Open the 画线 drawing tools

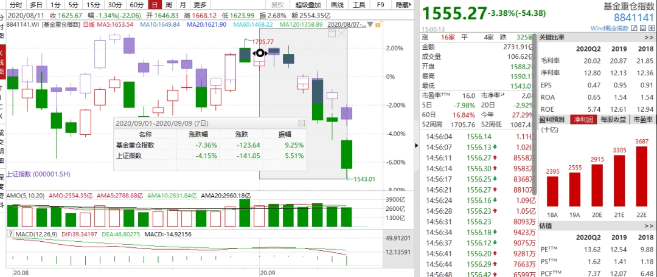335,5
